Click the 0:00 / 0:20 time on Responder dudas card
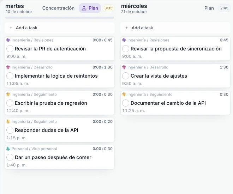Image resolution: width=233 pixels, height=194 pixels. tap(102, 122)
